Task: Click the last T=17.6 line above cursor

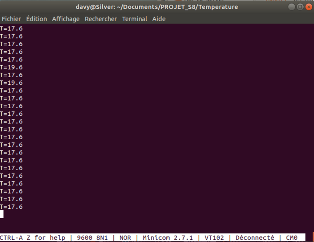Action: (11, 207)
